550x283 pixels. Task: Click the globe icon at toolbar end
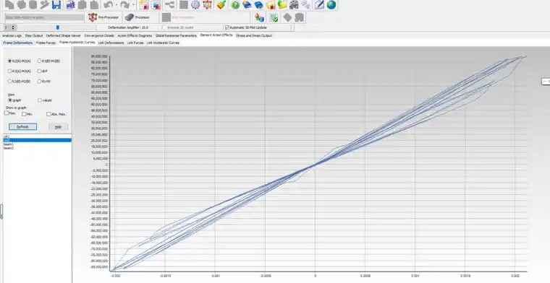(x=331, y=4)
